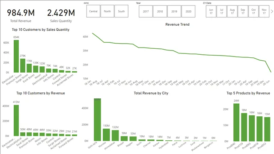Select the 19M Kochi city bar
The image size is (274, 154).
click(x=142, y=140)
